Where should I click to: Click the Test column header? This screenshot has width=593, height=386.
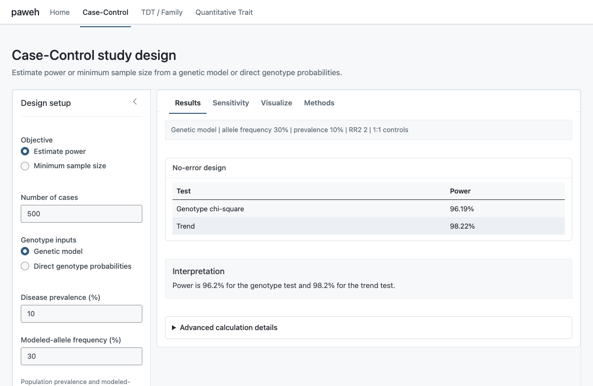pyautogui.click(x=183, y=191)
